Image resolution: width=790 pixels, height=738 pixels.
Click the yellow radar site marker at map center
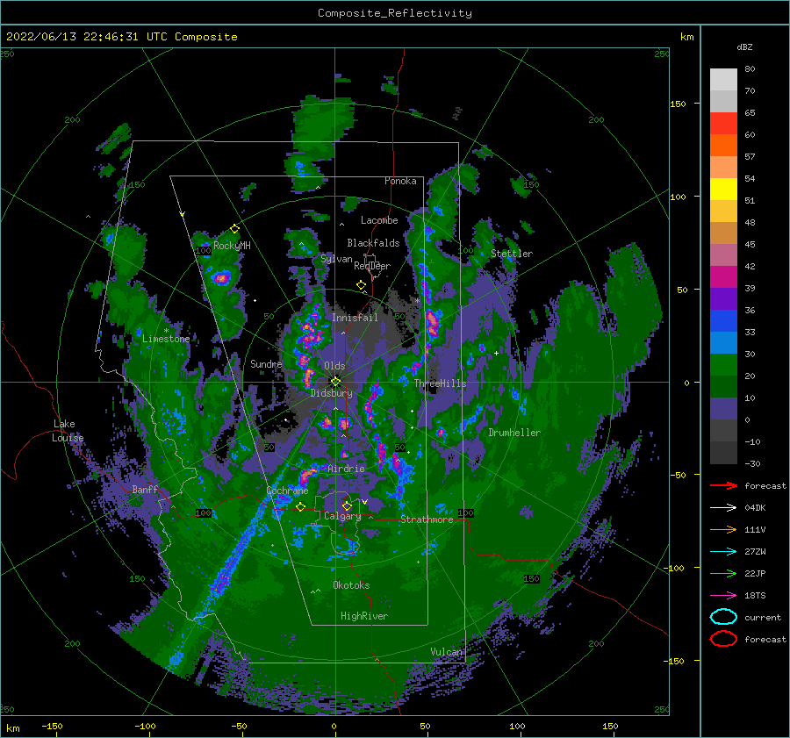click(335, 382)
